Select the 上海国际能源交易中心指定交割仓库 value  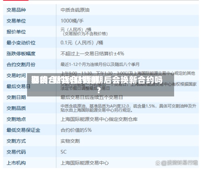[x=99, y=119]
